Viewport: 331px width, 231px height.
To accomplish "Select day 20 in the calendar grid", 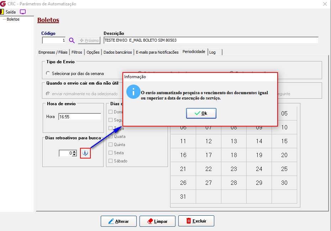I will click(x=284, y=155).
